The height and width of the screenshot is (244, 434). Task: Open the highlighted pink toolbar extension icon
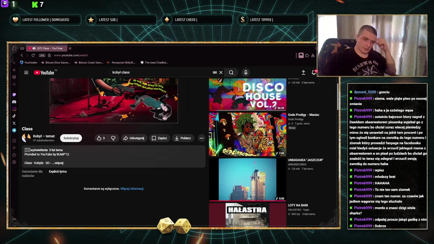(x=301, y=55)
